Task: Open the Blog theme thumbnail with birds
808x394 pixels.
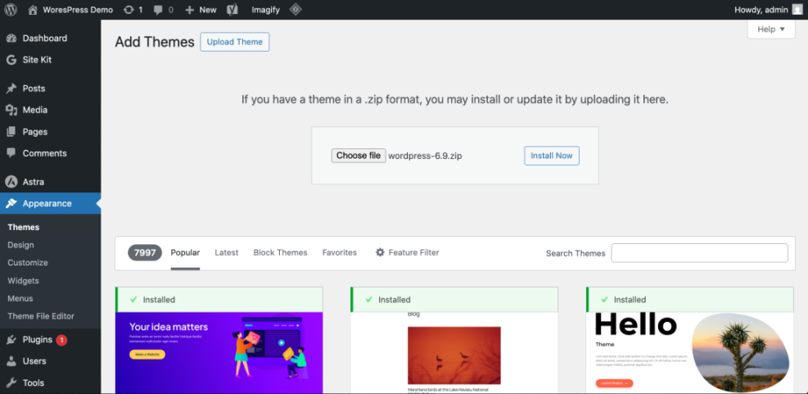Action: pyautogui.click(x=454, y=353)
